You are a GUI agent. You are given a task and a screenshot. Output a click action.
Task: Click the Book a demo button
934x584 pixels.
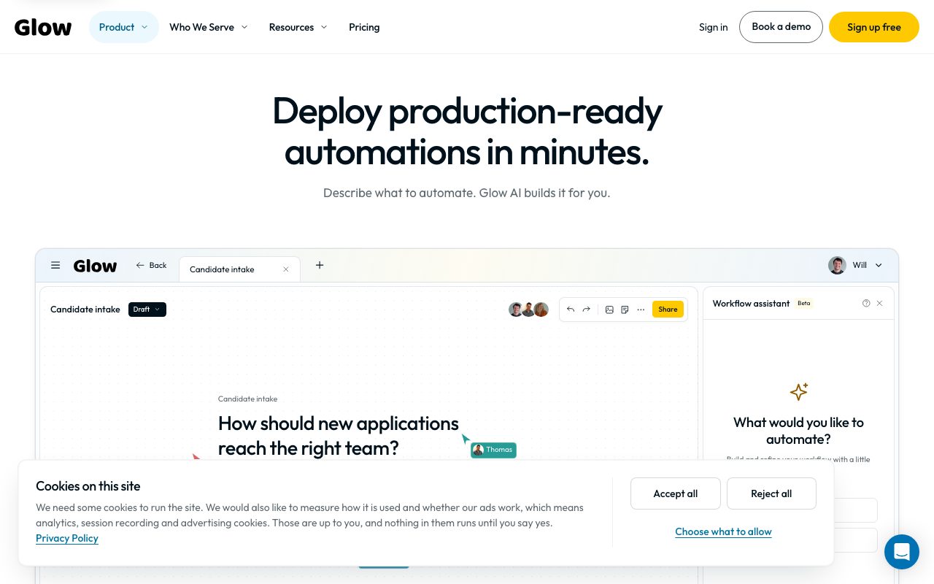pos(781,27)
